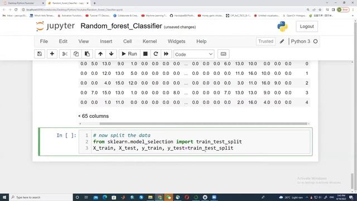Open the OpenCV Histogram bookmark
Screen dimensions: 357x201
(295, 16)
